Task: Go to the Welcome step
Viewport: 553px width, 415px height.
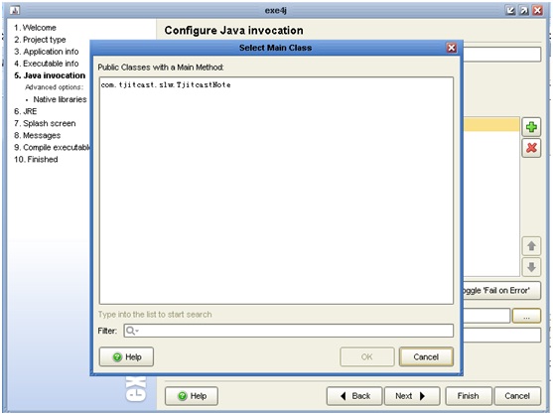Action: pos(35,28)
